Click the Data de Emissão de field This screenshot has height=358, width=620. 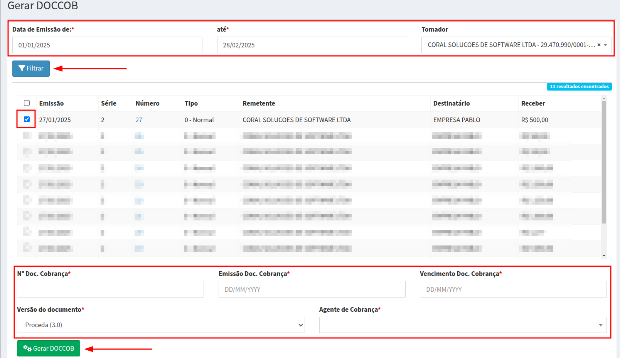coord(107,45)
